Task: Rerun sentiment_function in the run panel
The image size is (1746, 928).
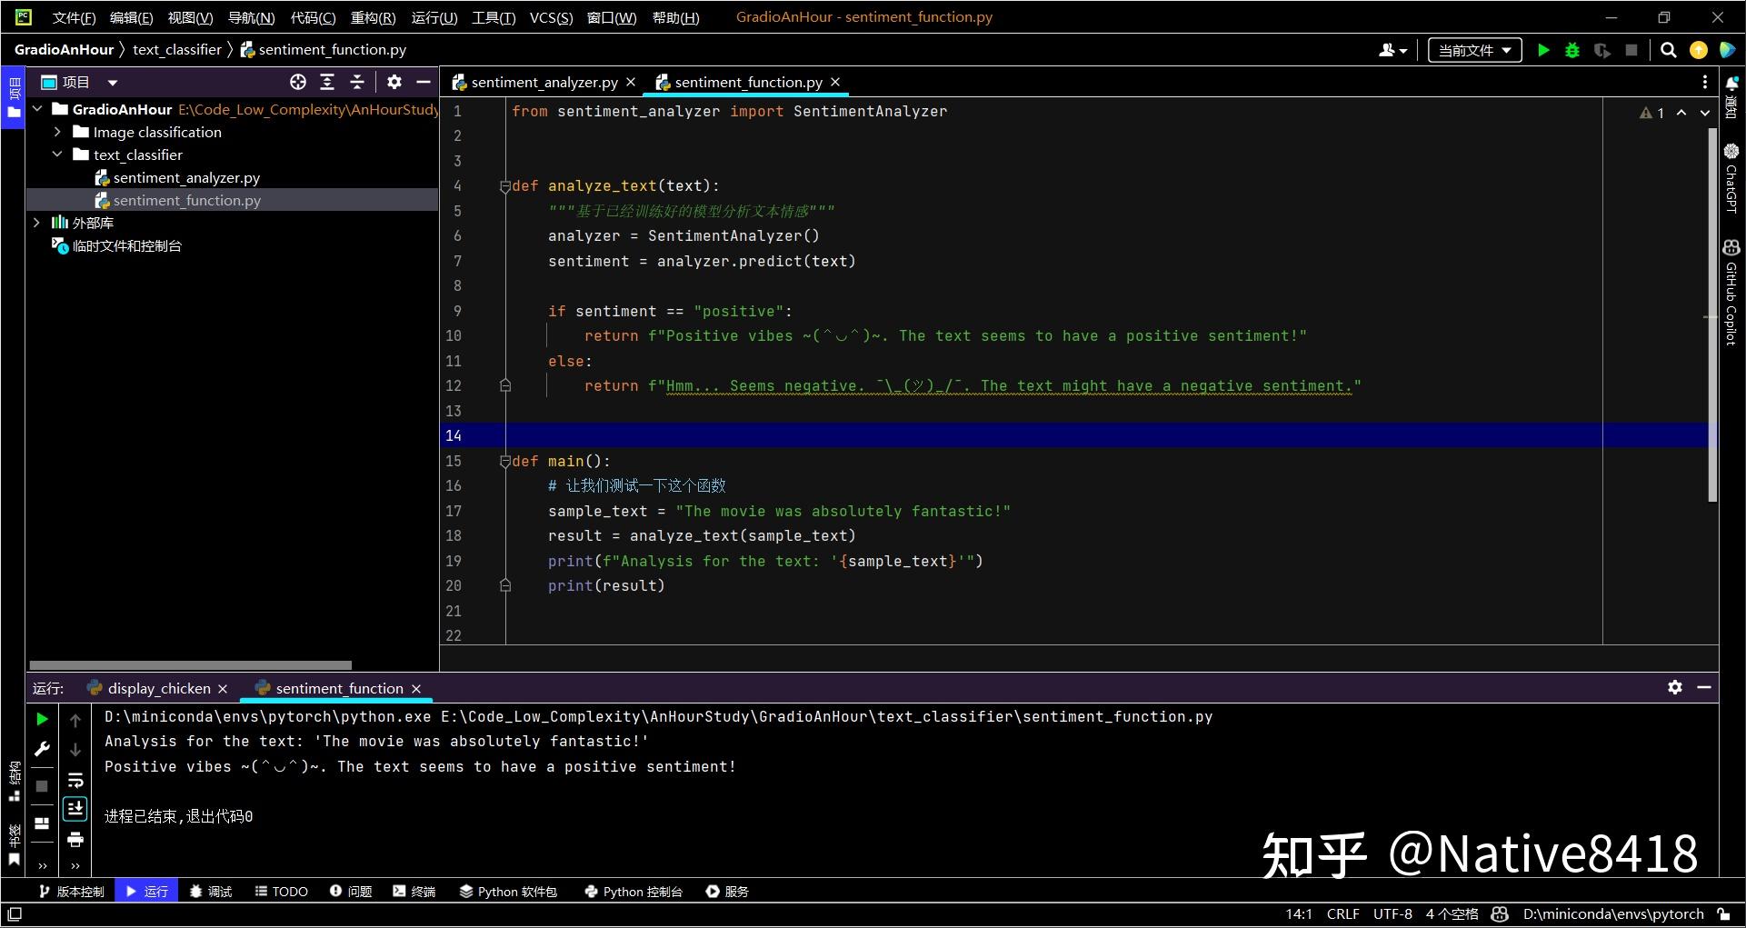Action: click(x=42, y=719)
